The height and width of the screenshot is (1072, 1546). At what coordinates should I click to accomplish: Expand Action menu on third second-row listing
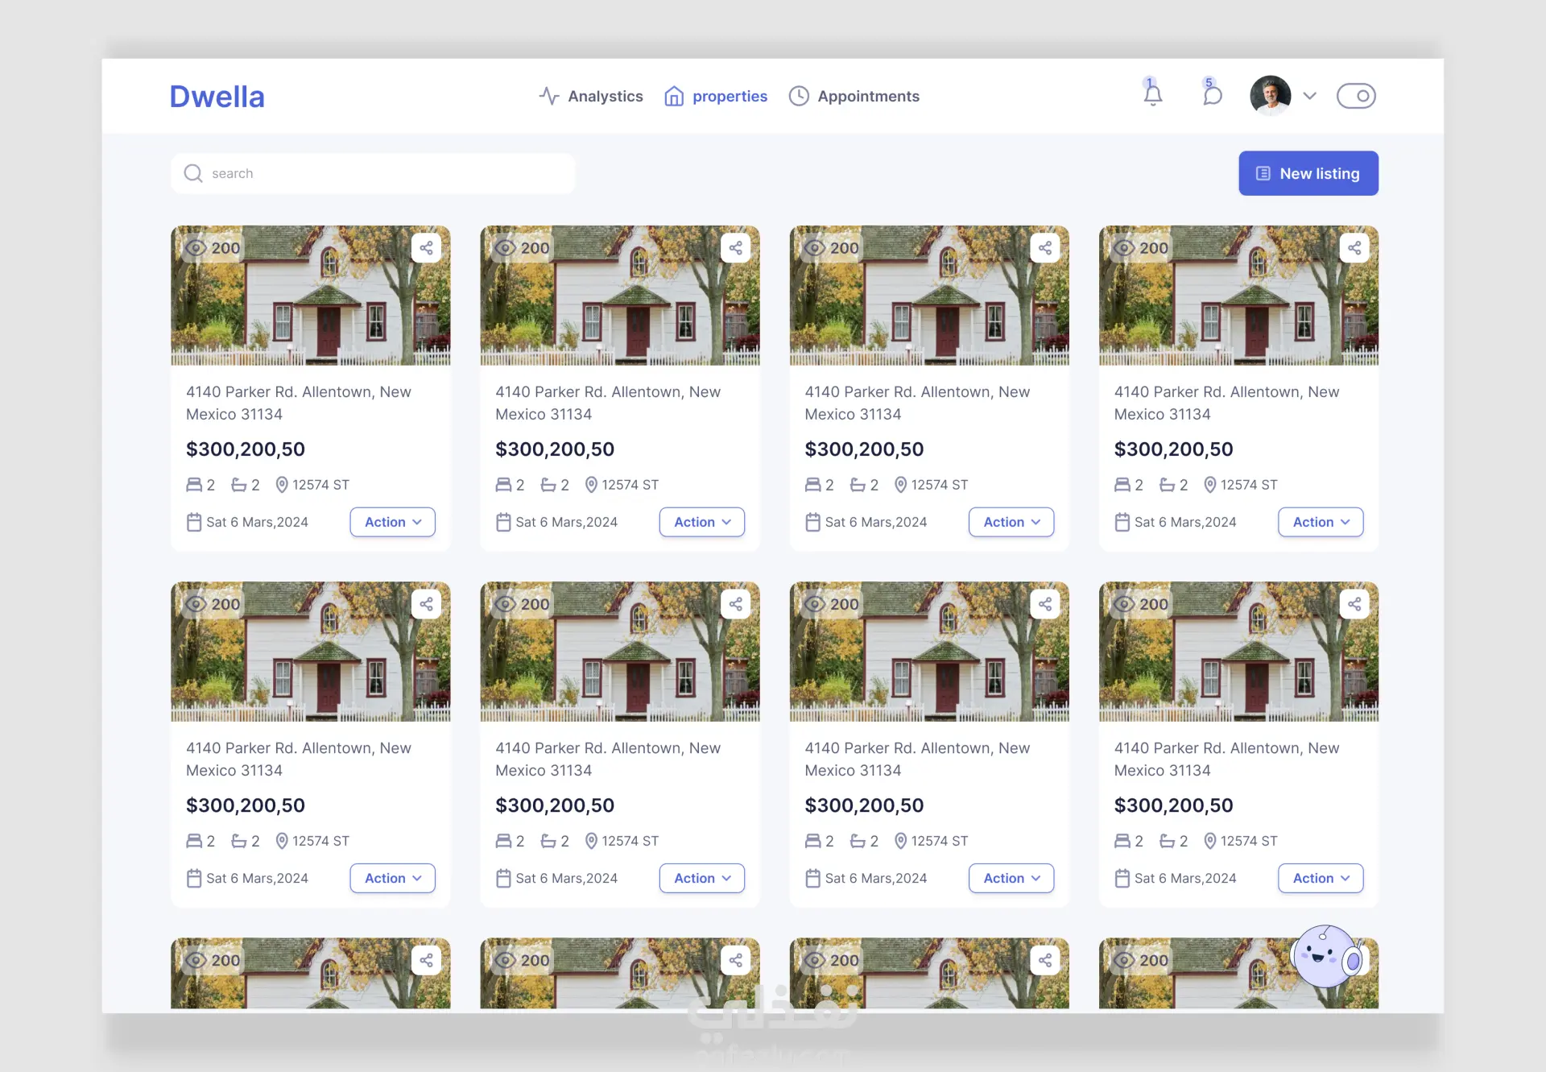1011,878
